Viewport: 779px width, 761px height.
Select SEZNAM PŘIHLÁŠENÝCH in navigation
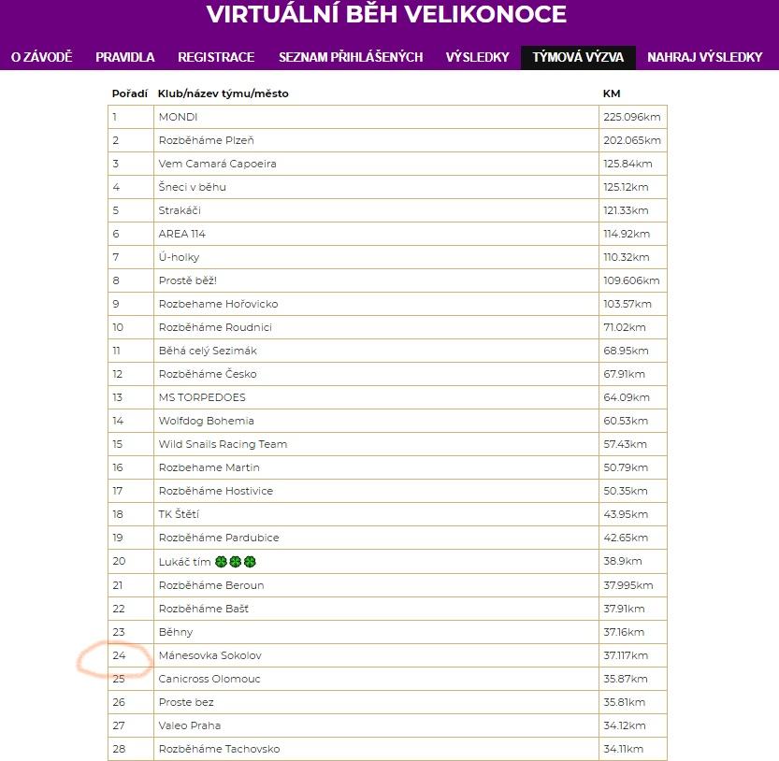pyautogui.click(x=351, y=57)
